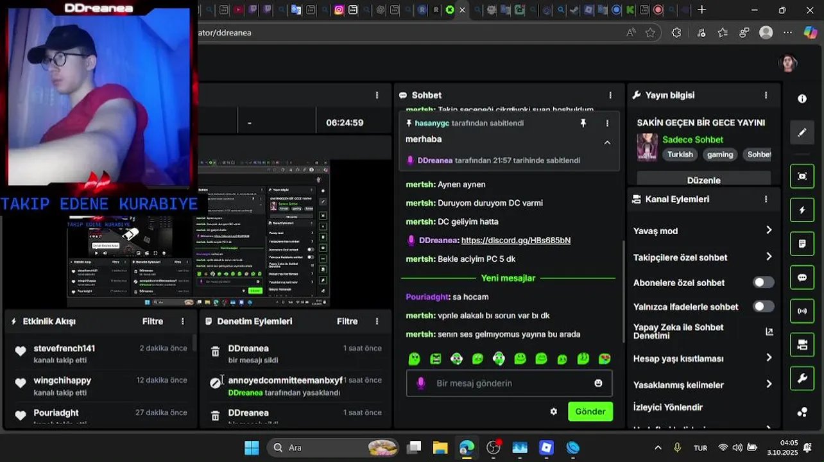The height and width of the screenshot is (462, 824).
Task: Focus the Bir mesaj gönderin input
Action: pos(509,383)
